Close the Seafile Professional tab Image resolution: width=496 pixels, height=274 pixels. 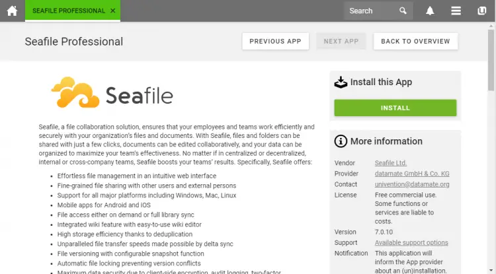point(112,11)
